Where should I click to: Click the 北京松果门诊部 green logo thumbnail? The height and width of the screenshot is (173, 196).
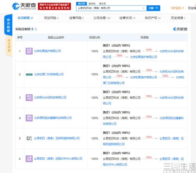coord(29,74)
